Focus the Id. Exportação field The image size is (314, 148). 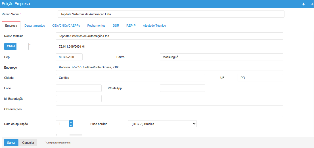pyautogui.click(x=79, y=99)
